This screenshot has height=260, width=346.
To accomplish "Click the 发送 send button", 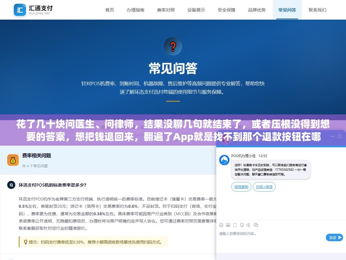I will point(334,237).
